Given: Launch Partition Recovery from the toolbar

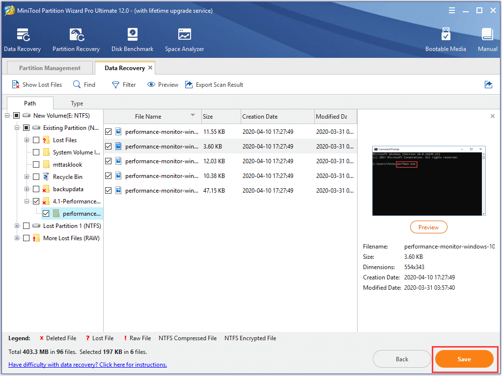Looking at the screenshot, I should click(x=76, y=40).
